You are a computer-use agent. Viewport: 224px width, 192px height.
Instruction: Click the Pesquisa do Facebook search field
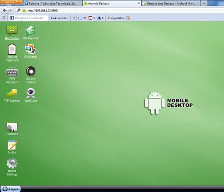[x=29, y=18]
